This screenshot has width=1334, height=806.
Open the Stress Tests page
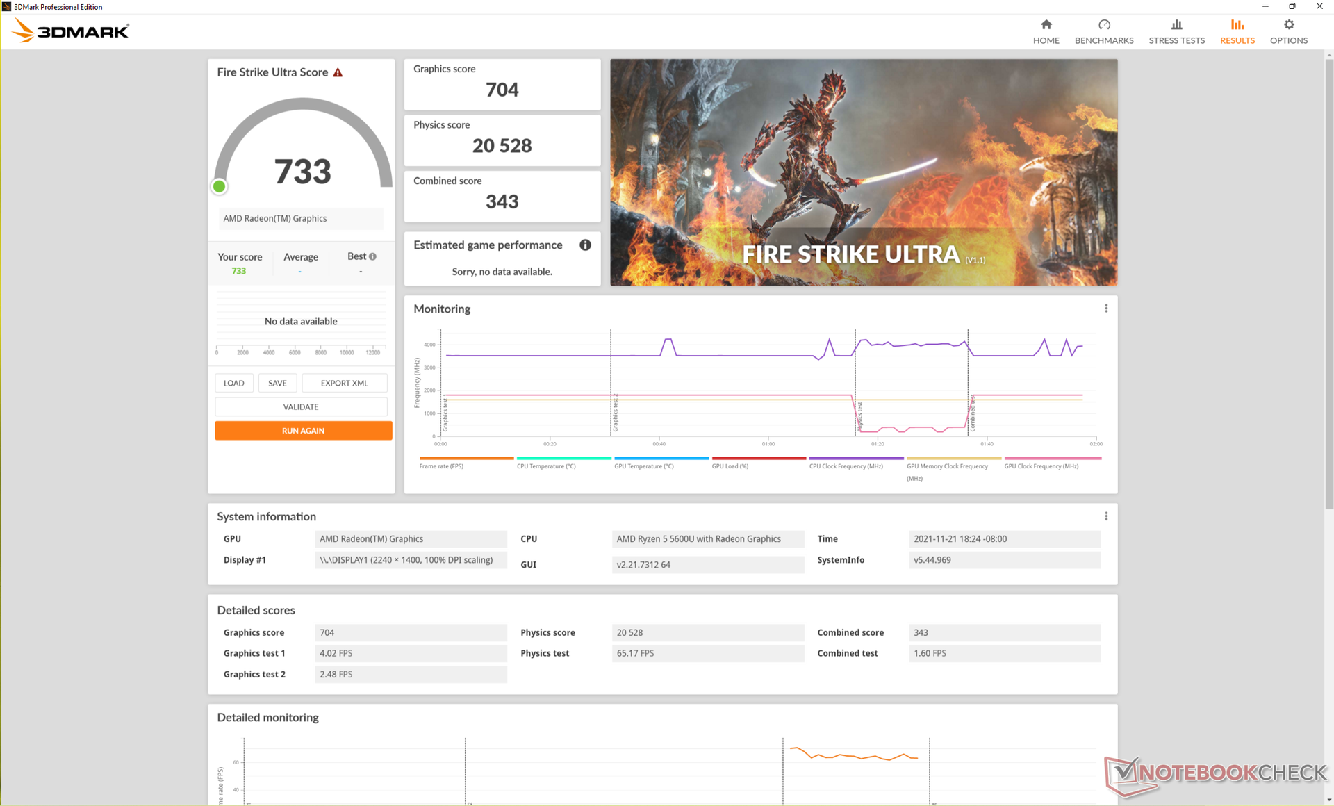tap(1176, 31)
